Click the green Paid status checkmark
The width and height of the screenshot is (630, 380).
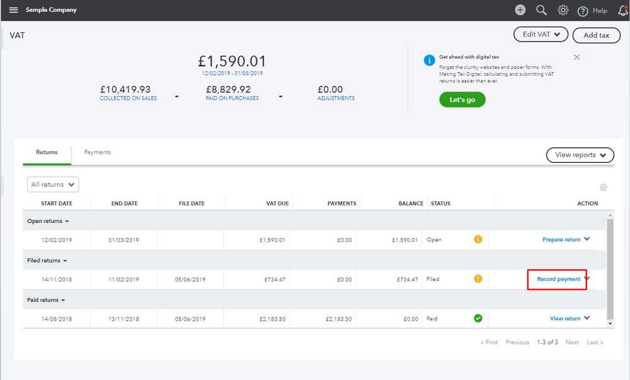[478, 318]
